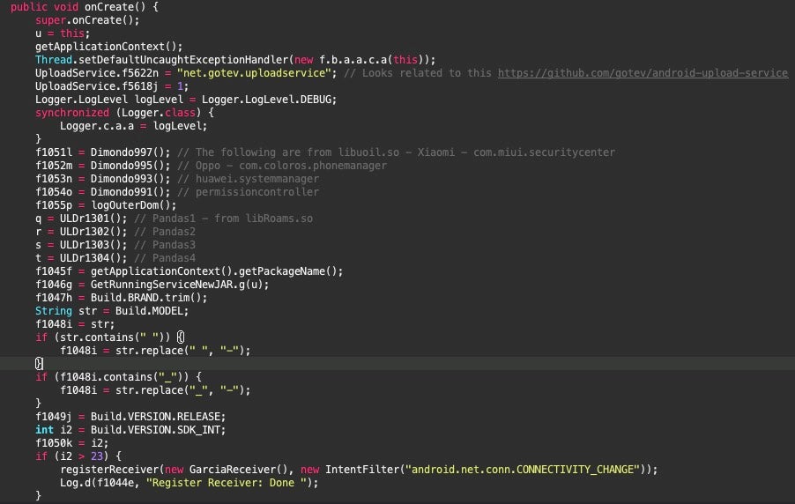
Task: Click the matching closing brace on highlighted line
Action: 39,363
